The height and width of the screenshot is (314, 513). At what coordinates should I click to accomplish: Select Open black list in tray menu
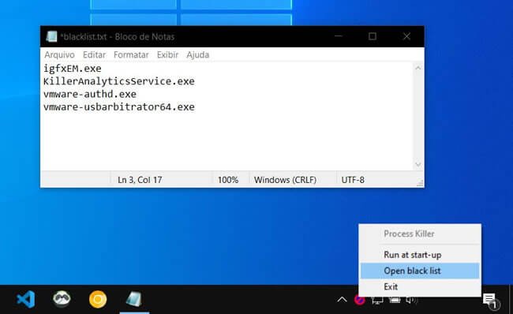[420, 271]
